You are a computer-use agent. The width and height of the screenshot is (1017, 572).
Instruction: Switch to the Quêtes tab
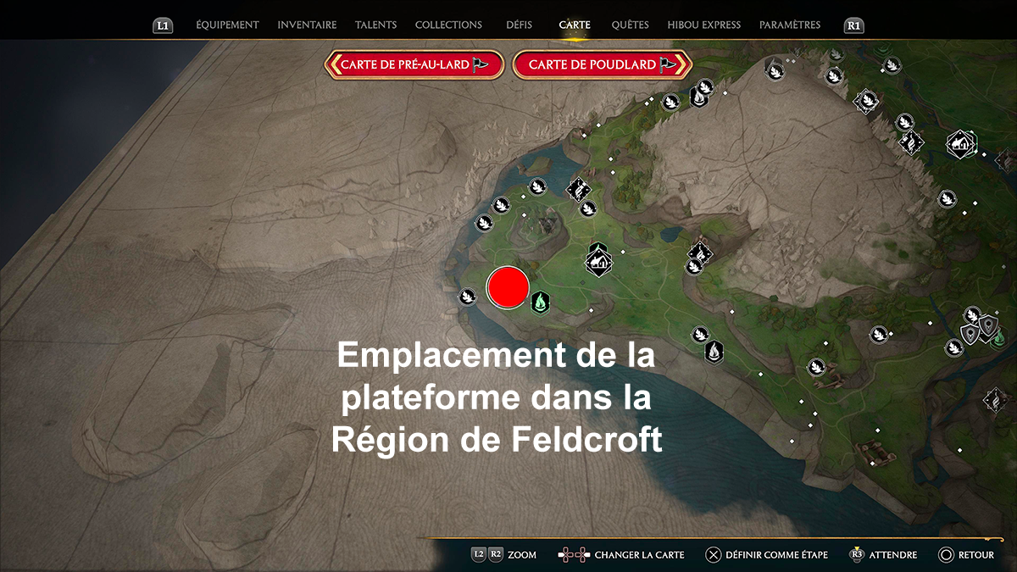(630, 25)
